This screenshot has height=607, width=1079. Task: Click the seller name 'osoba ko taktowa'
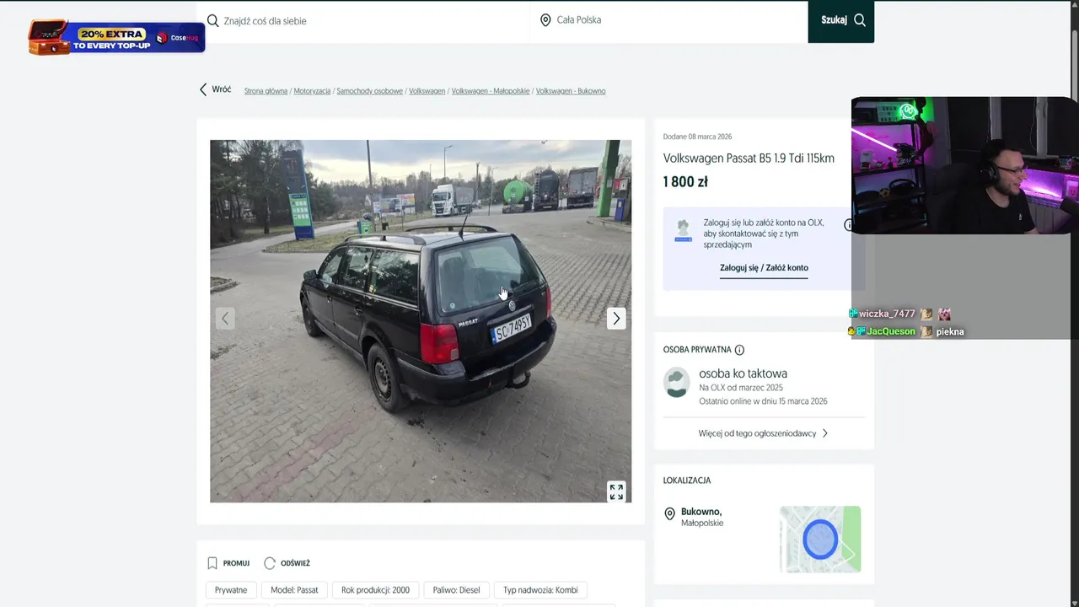[x=743, y=373]
